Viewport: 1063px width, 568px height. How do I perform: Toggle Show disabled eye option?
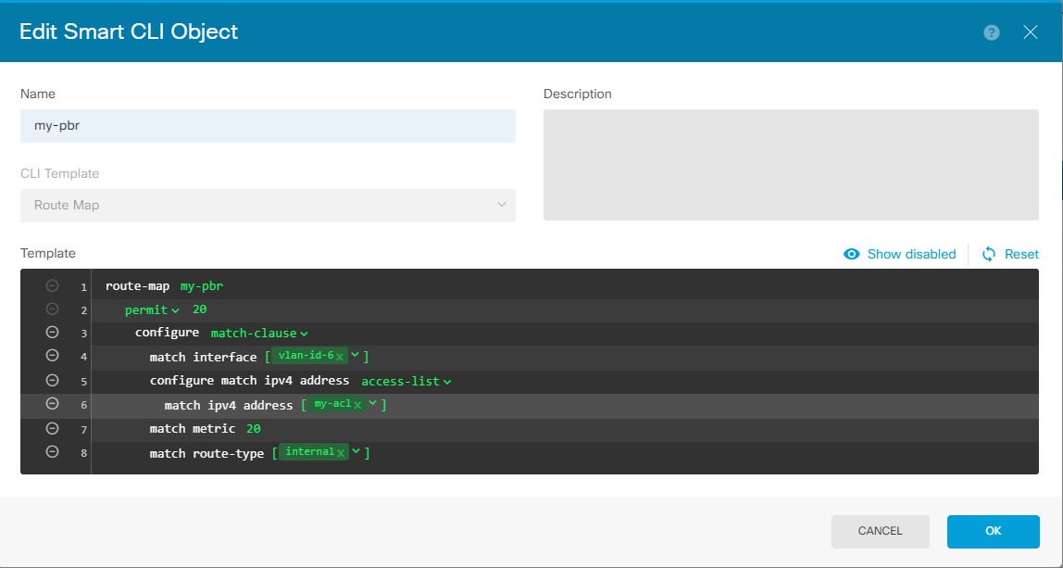[x=900, y=254]
